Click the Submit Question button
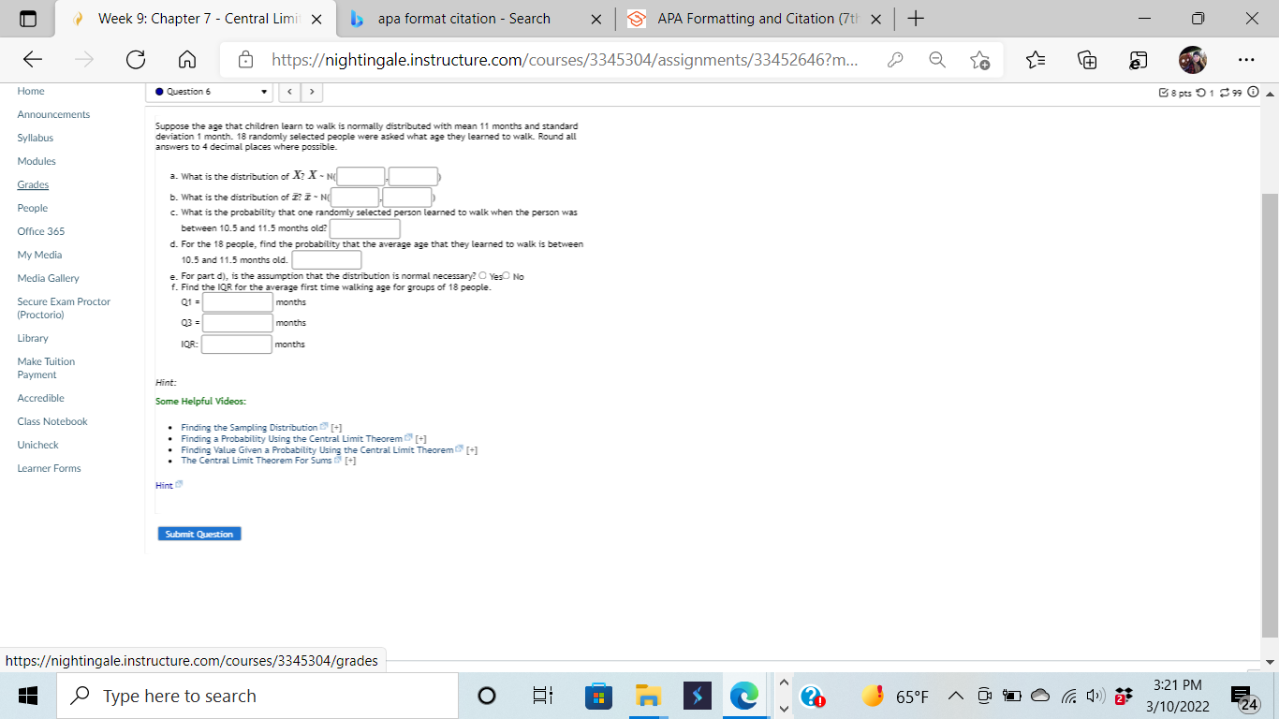This screenshot has width=1279, height=719. (199, 534)
